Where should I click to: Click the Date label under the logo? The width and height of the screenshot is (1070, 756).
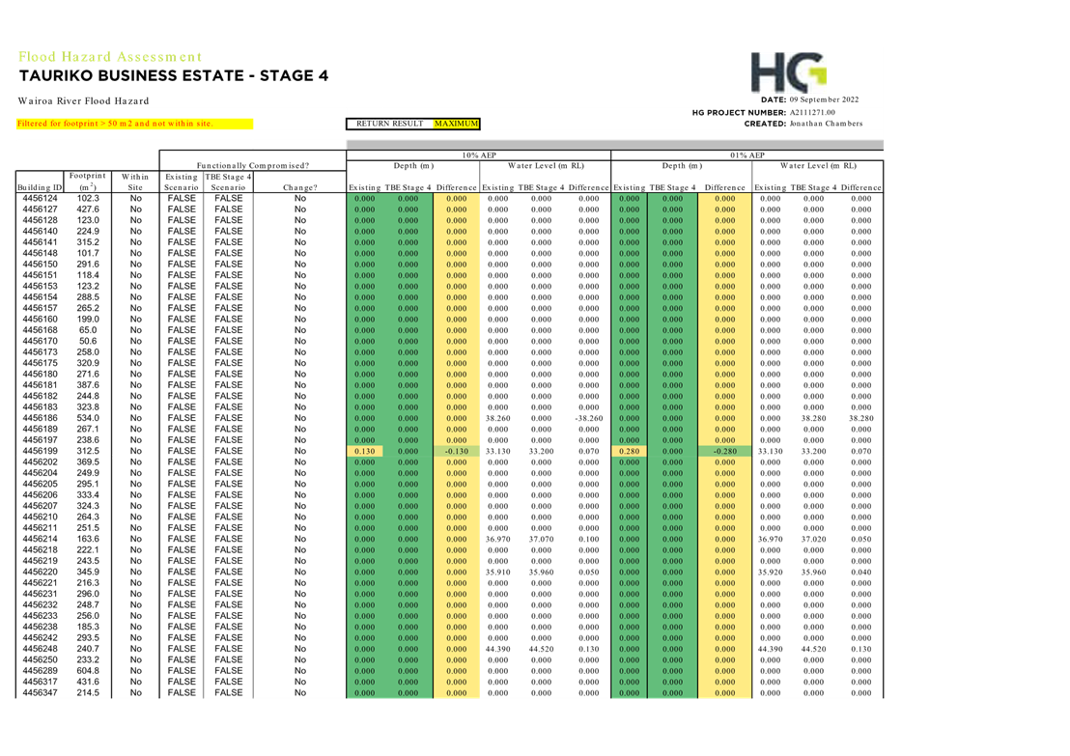tap(774, 99)
